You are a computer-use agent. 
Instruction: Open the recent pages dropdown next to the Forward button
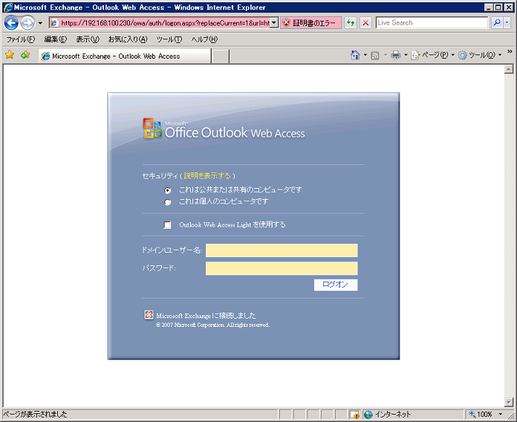point(40,23)
